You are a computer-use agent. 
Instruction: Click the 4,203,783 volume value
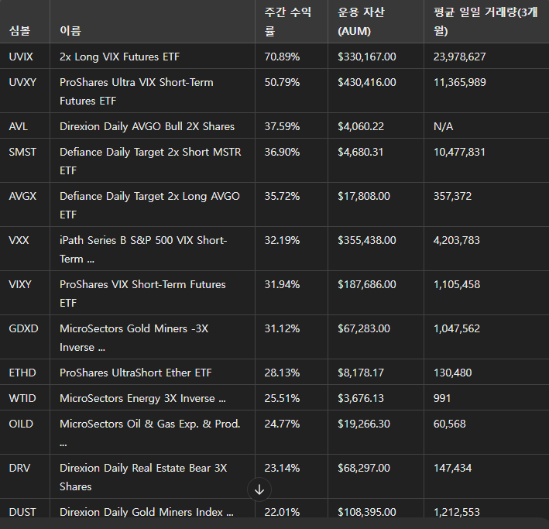[x=457, y=240]
